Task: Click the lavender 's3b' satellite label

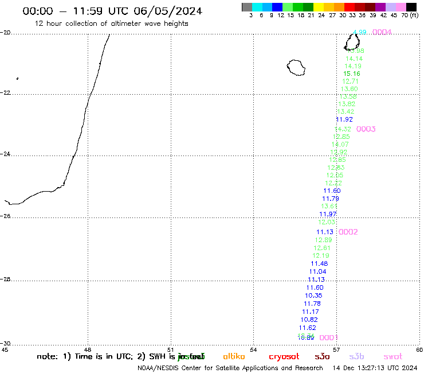Action: pos(356,356)
